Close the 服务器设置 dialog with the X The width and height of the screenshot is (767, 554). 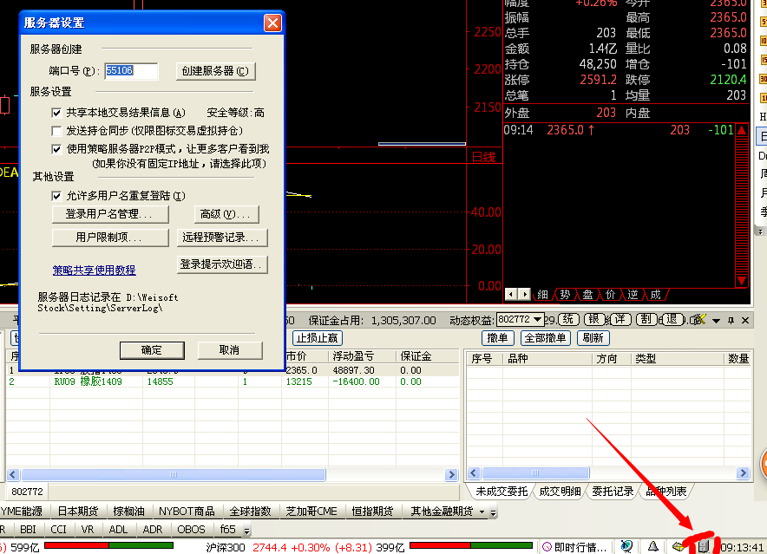point(272,23)
